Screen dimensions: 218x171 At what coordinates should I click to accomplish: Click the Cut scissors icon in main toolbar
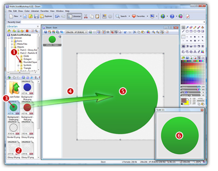tap(86, 16)
